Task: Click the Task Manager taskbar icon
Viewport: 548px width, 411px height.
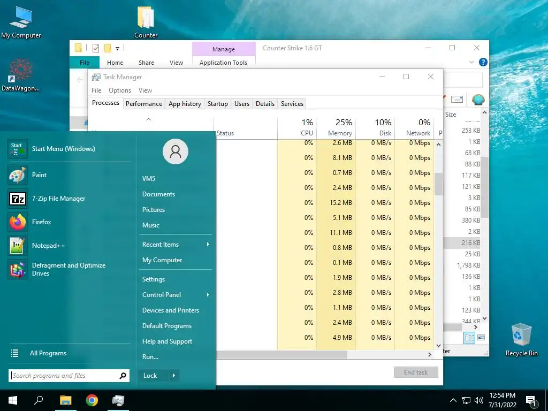Action: (x=118, y=400)
